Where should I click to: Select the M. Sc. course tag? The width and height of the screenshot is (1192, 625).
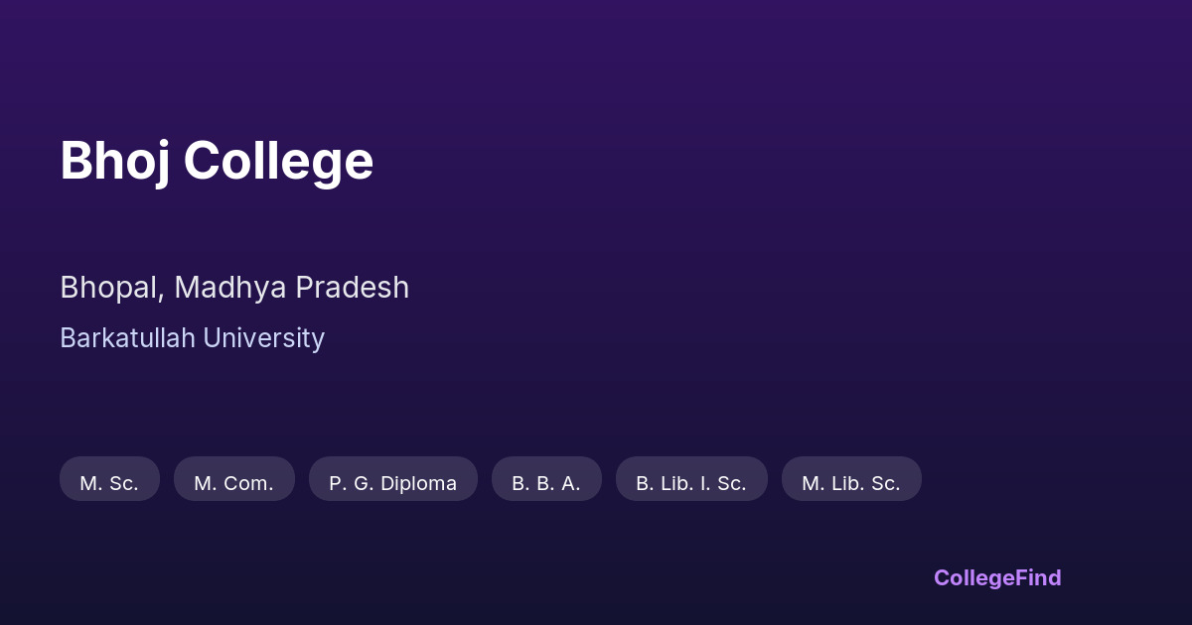(109, 479)
